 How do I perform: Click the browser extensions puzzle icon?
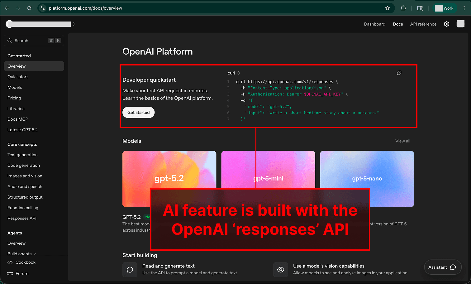click(403, 8)
